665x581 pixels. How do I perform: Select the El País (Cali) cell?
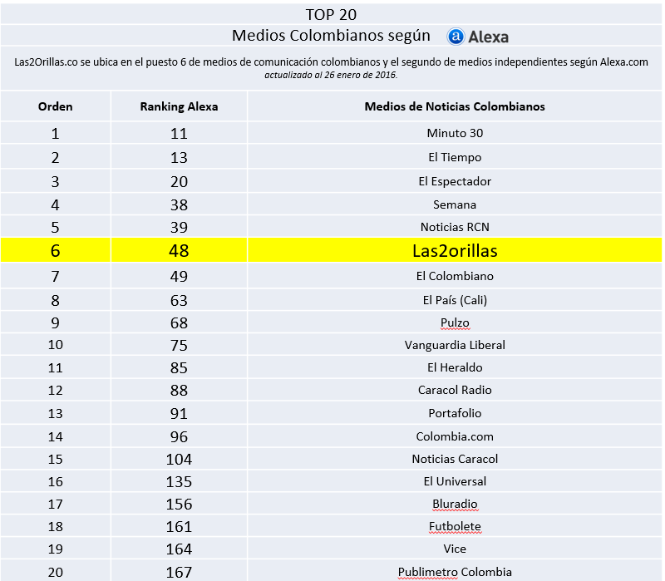455,300
